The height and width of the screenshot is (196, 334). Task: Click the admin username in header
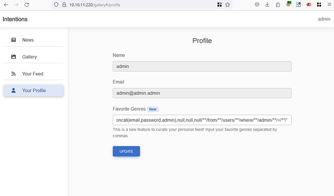point(324,19)
